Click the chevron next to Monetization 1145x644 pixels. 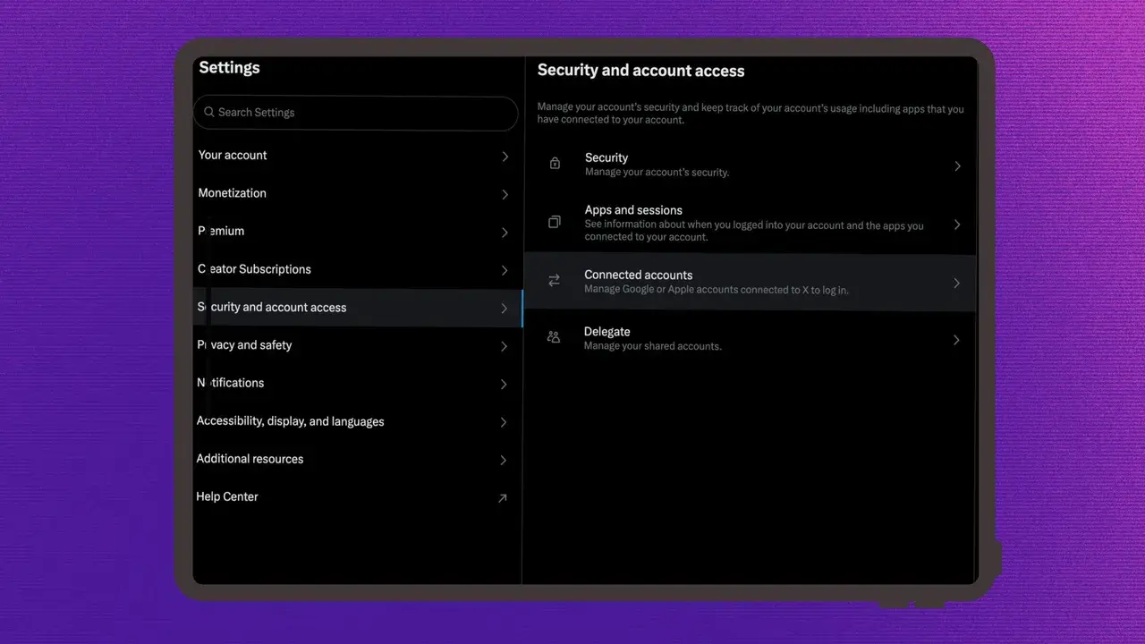[x=505, y=194]
